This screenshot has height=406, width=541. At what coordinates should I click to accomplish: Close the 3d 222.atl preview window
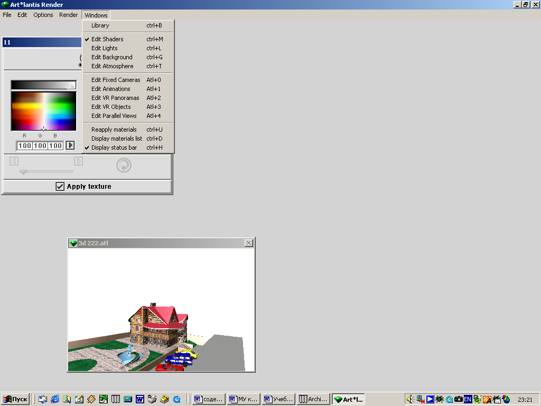pos(248,243)
